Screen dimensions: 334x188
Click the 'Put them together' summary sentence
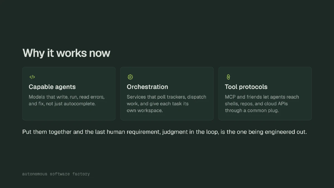pos(164,132)
